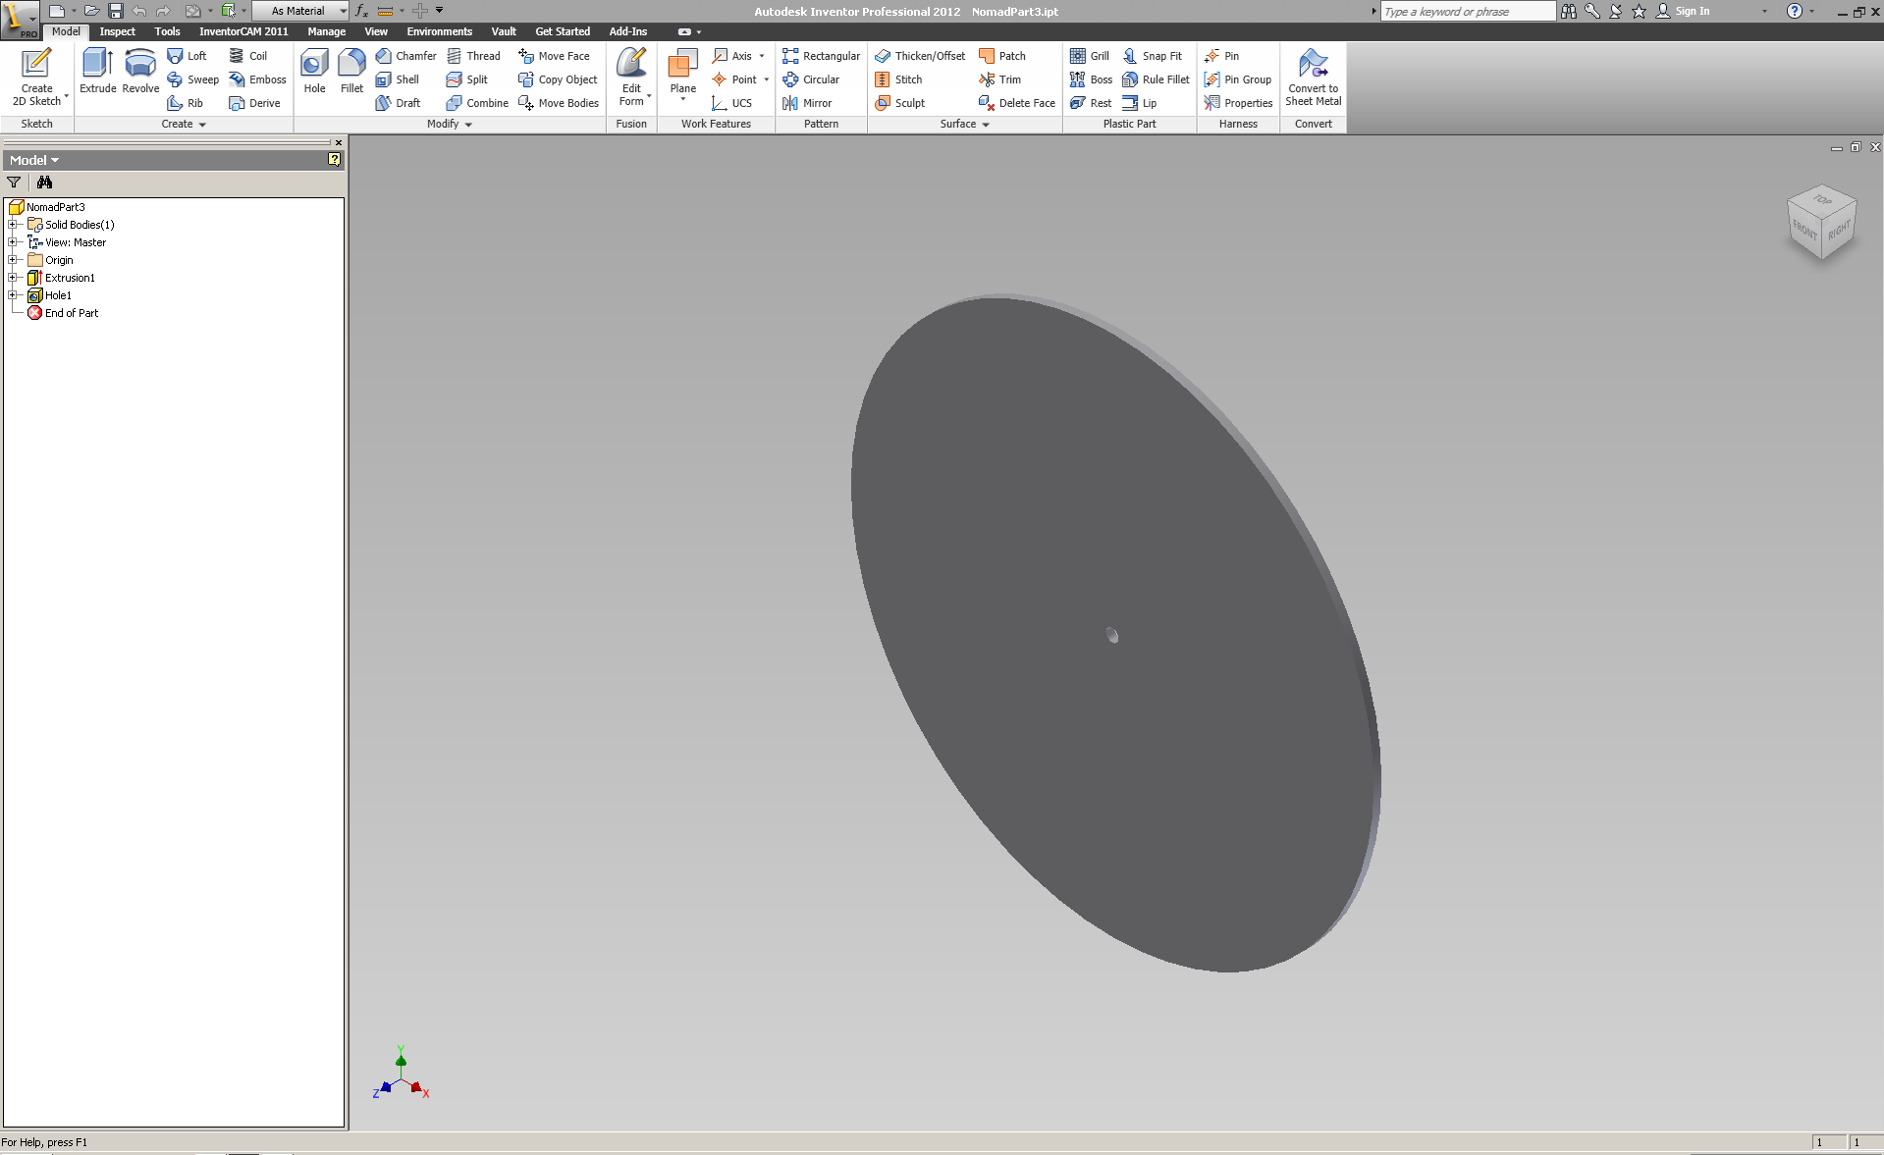Apply a Draft feature

click(x=398, y=103)
